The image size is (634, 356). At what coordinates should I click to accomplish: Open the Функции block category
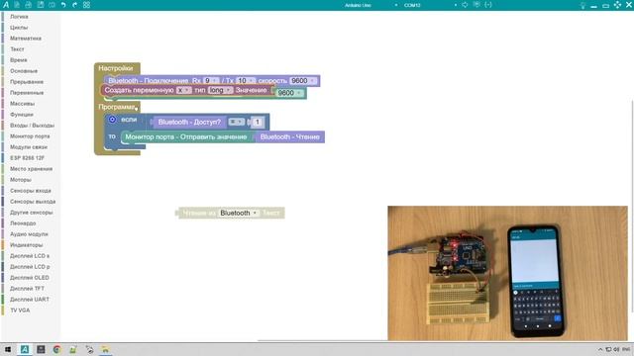coord(22,115)
